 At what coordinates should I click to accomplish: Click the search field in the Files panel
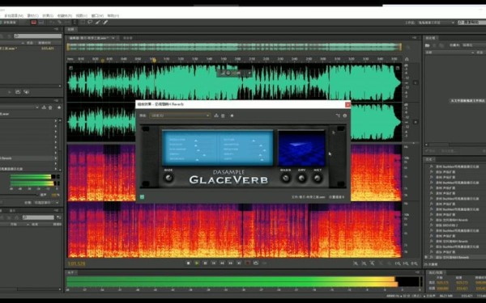click(x=38, y=36)
